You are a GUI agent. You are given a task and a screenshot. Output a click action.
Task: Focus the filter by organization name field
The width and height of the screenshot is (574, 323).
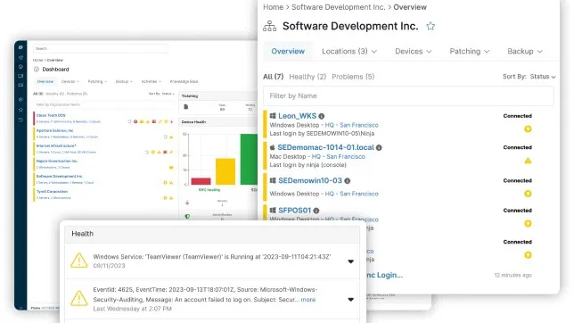104,105
